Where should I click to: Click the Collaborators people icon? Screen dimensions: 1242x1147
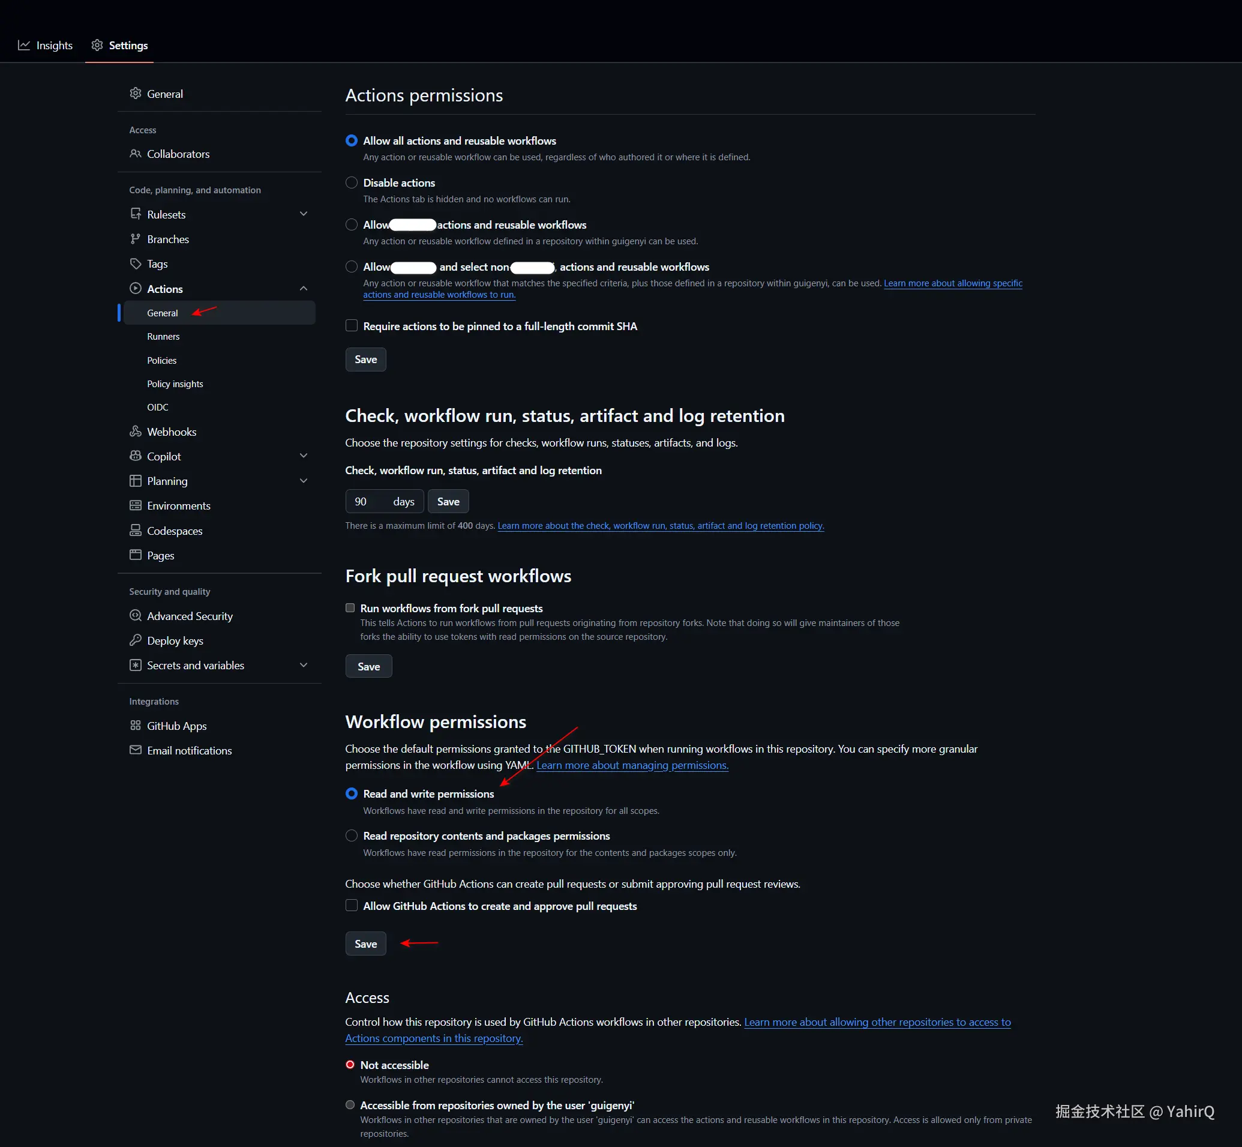[135, 153]
